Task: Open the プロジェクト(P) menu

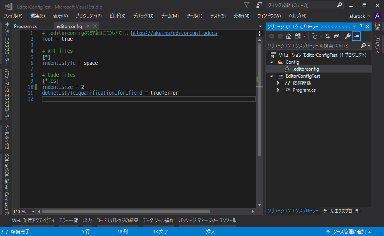Action: click(x=88, y=16)
